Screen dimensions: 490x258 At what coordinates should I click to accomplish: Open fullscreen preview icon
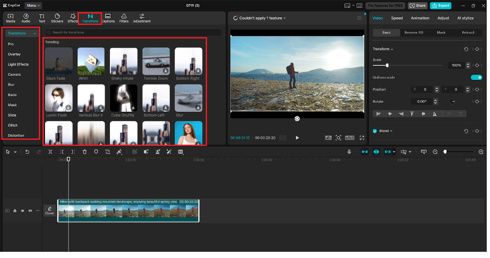(362, 138)
